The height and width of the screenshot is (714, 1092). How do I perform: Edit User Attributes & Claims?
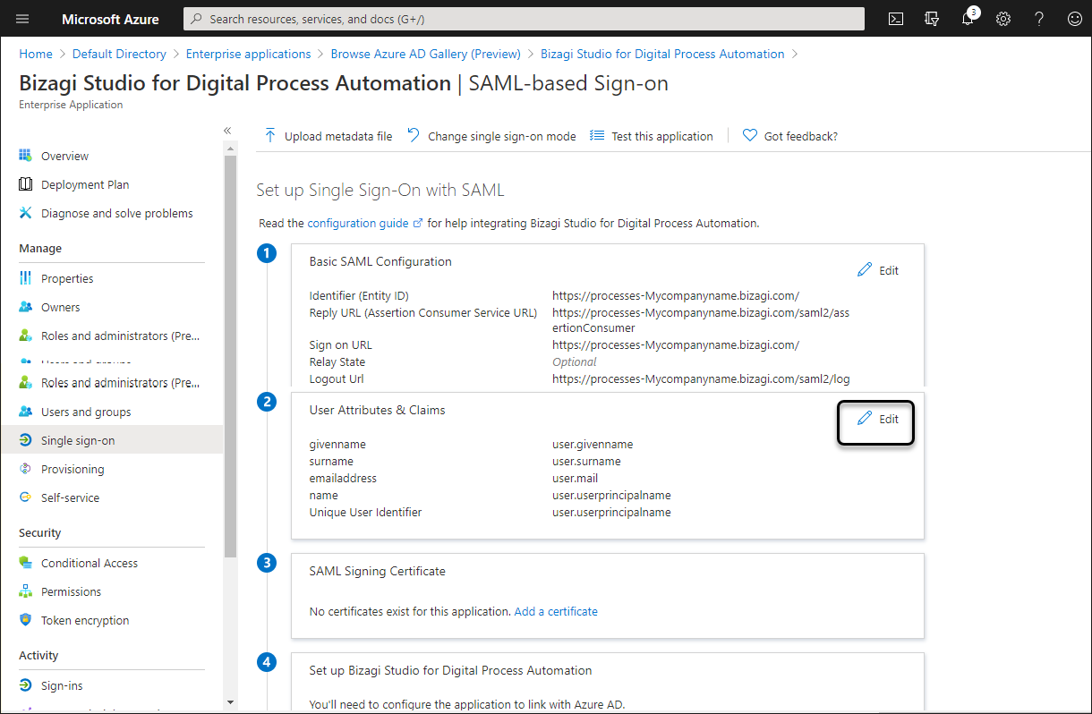(x=878, y=419)
